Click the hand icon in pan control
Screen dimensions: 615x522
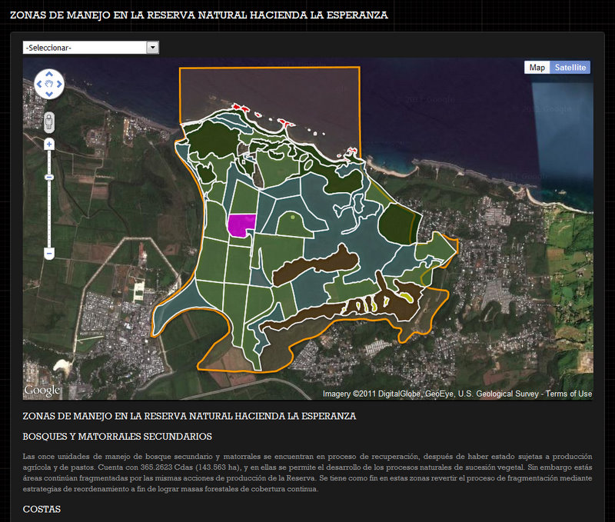coord(49,84)
